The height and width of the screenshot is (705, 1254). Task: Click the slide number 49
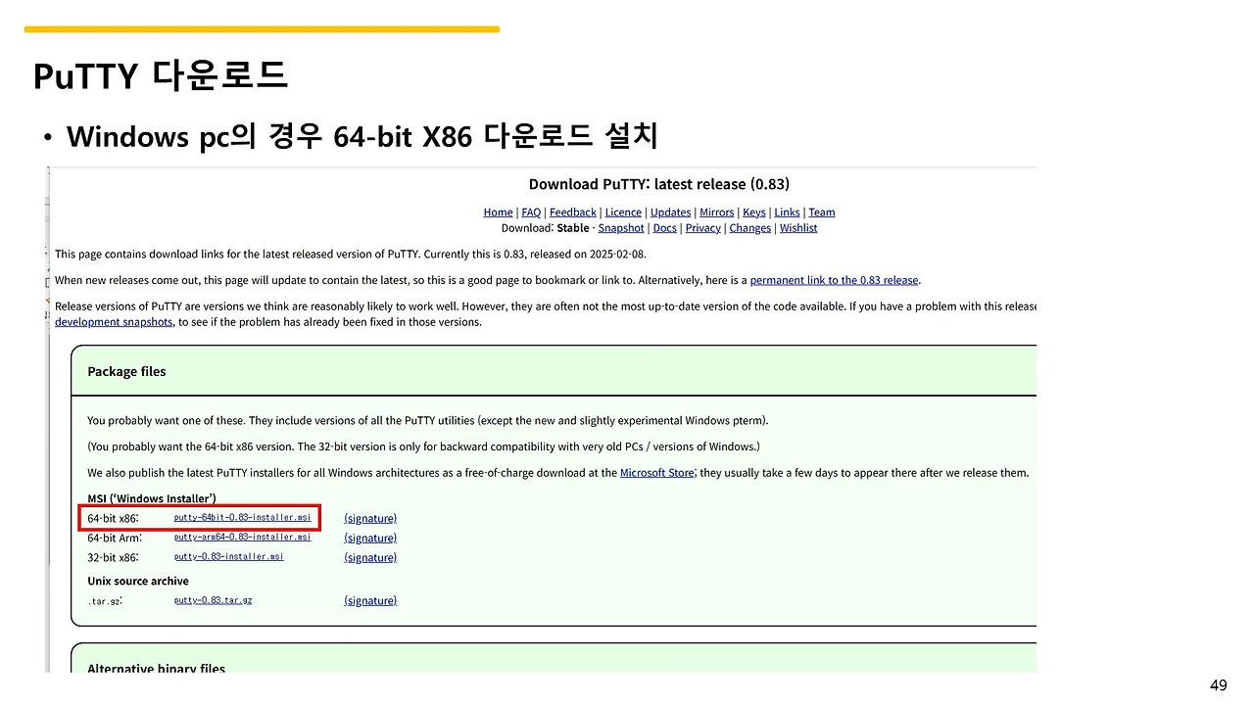click(x=1218, y=685)
